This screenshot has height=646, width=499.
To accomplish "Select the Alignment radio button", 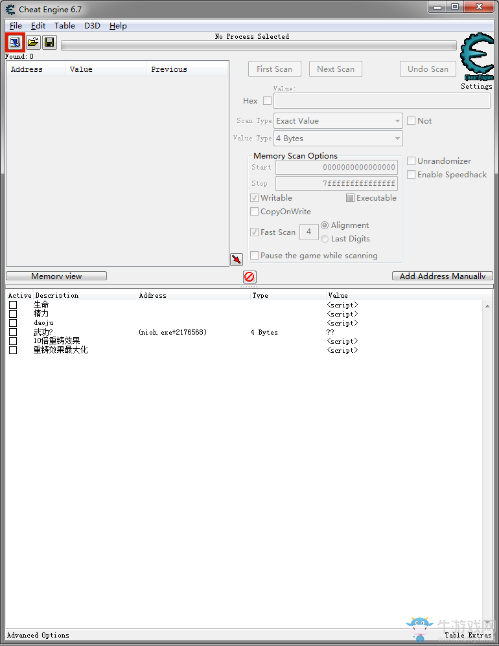I will pos(325,225).
